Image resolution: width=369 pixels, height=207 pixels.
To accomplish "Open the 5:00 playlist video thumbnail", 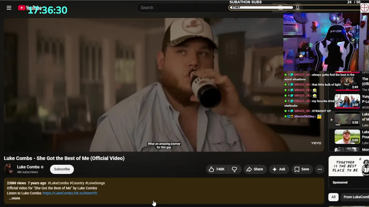I will click(347, 137).
